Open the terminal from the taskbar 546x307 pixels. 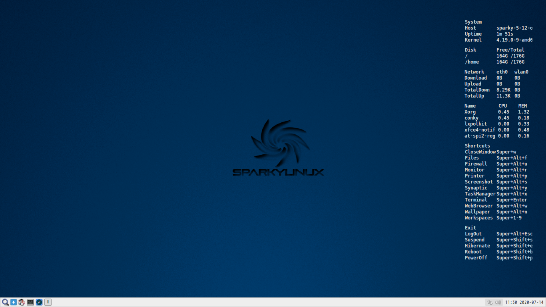pyautogui.click(x=30, y=302)
